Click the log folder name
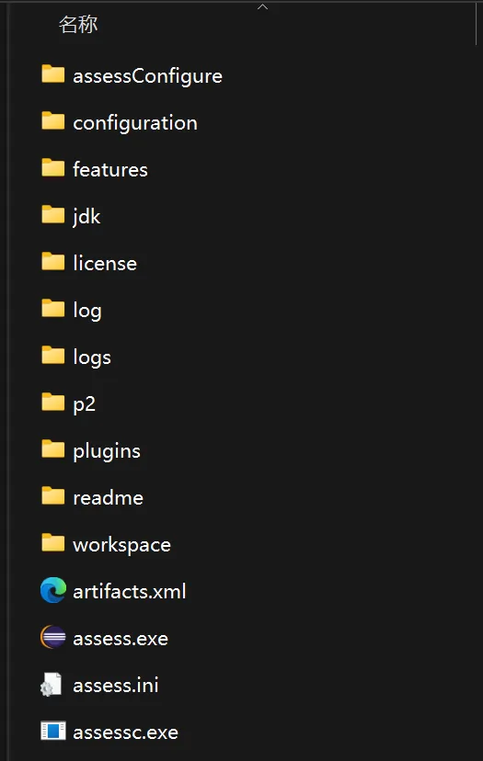This screenshot has width=483, height=761. tap(87, 311)
